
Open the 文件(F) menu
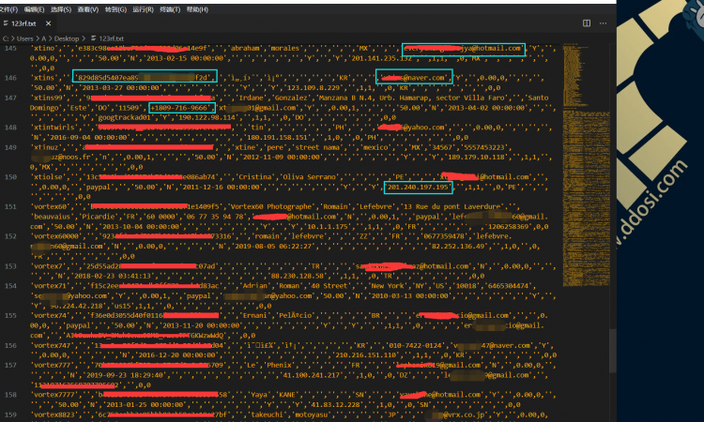[8, 9]
